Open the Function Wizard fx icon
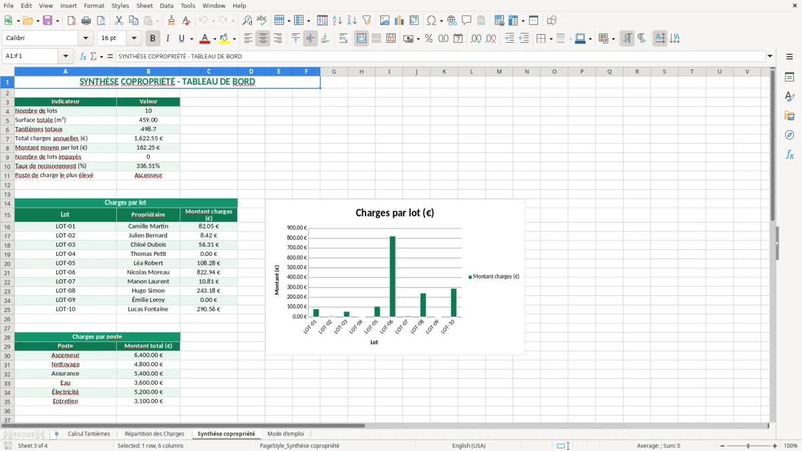802x451 pixels. point(83,57)
